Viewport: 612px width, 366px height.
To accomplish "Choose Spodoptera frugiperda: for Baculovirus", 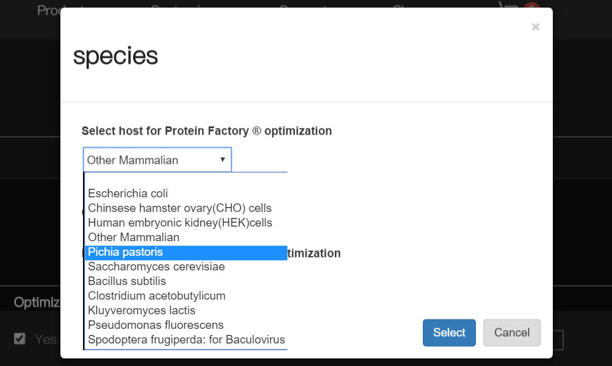I will coord(186,340).
